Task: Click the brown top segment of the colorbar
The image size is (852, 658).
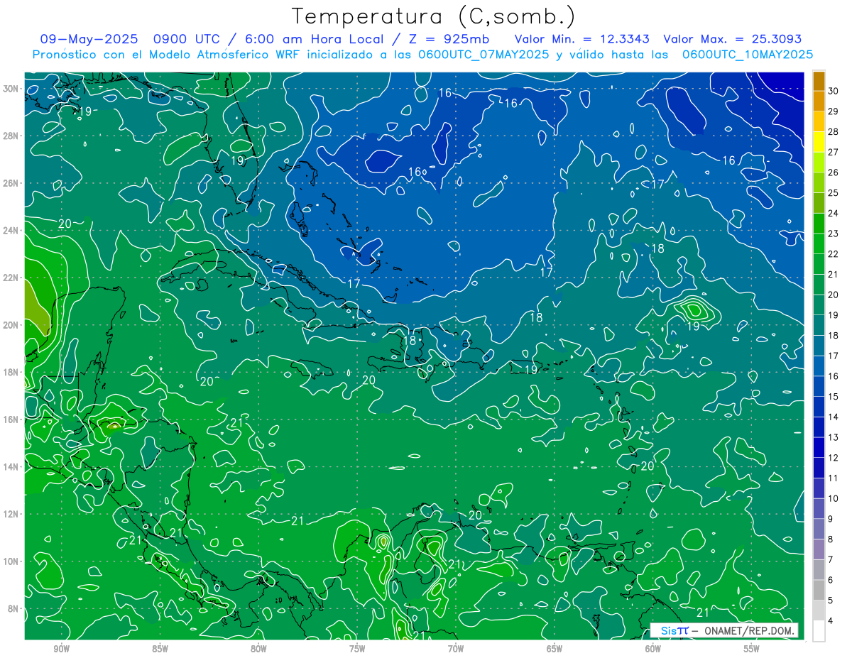Action: (x=819, y=81)
